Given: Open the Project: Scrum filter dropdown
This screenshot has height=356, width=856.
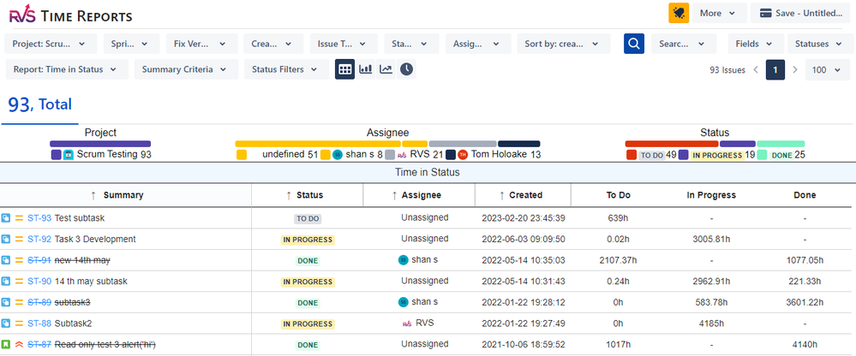Looking at the screenshot, I should coord(51,44).
